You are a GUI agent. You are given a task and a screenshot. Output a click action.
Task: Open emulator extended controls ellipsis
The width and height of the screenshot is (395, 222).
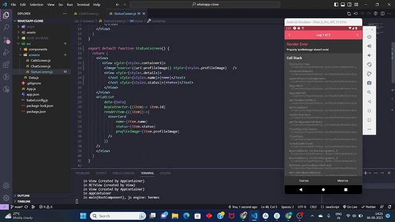tap(369, 129)
